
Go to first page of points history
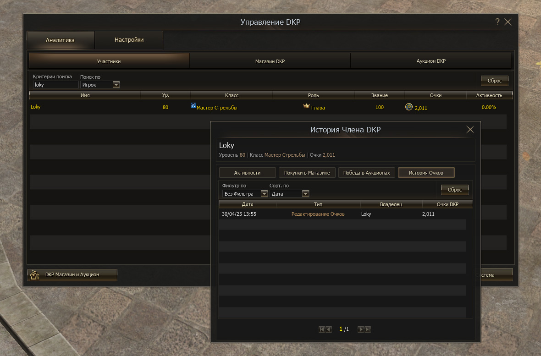tap(322, 329)
